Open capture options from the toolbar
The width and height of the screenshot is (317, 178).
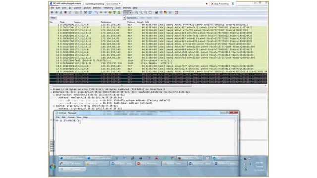56,12
